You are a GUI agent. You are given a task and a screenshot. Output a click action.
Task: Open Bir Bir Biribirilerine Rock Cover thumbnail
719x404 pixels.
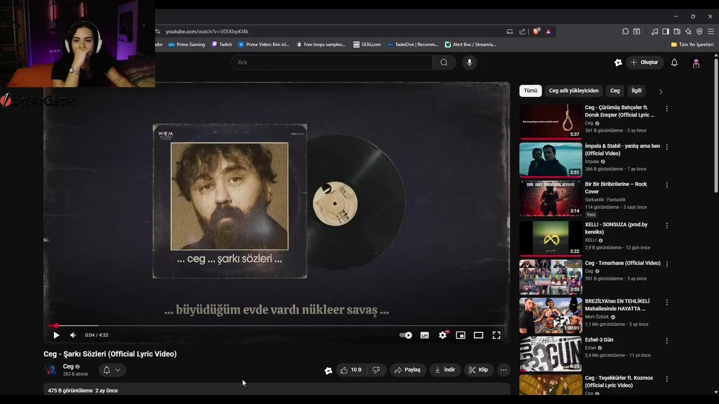[550, 198]
